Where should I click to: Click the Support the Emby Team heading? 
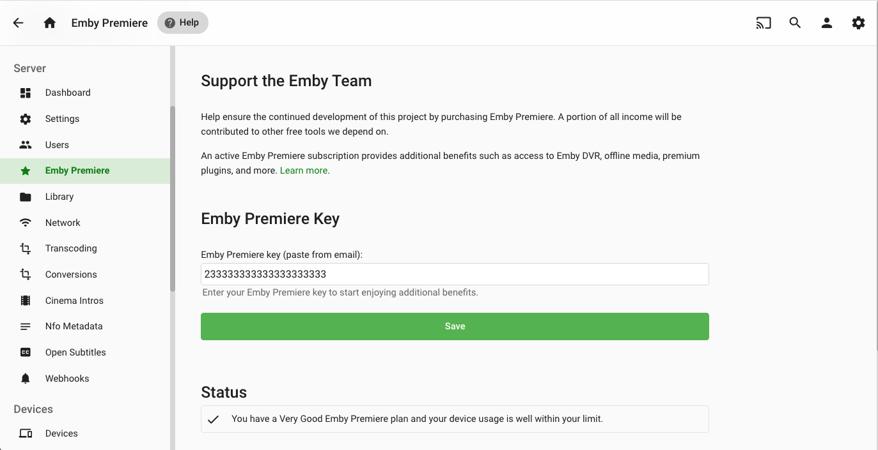coord(286,81)
